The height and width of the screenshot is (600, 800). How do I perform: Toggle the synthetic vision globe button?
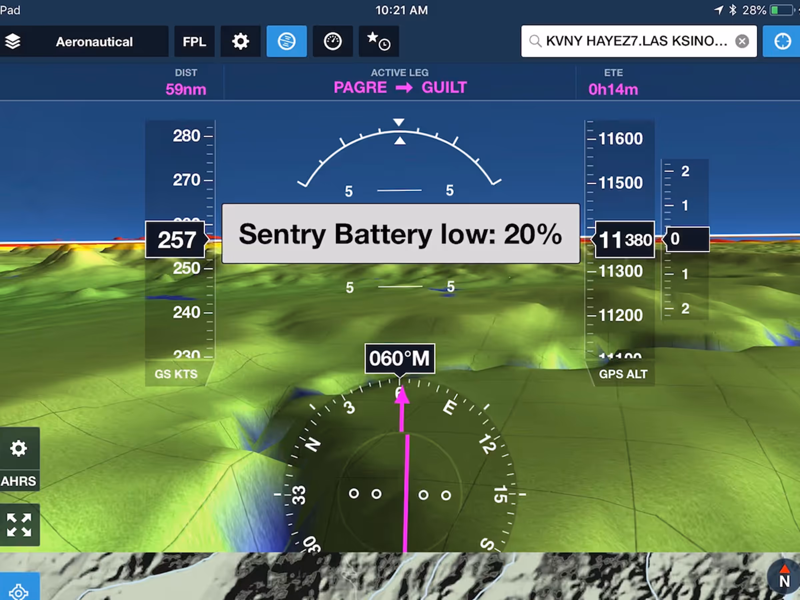coord(286,42)
